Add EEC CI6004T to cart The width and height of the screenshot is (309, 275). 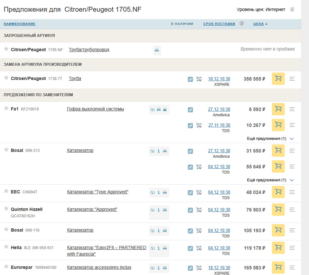[278, 192]
